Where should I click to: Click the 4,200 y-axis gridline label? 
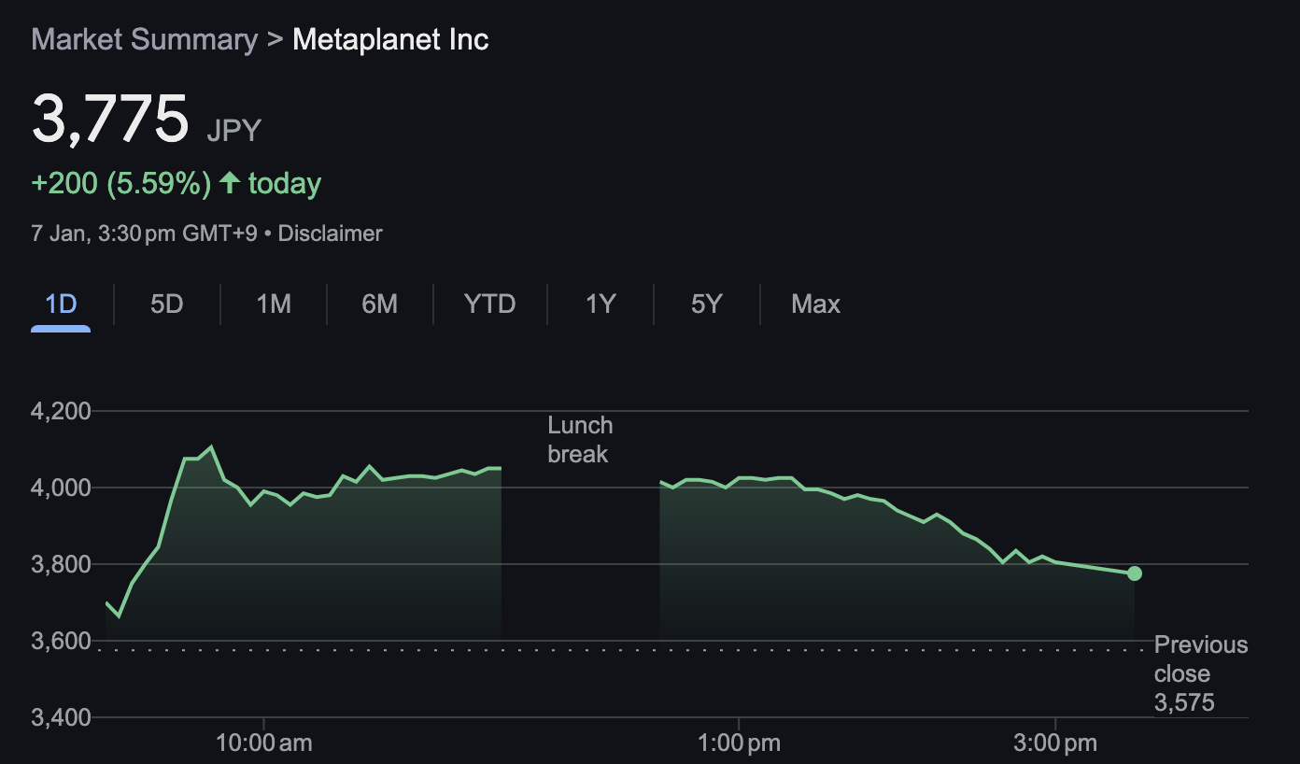(x=59, y=411)
